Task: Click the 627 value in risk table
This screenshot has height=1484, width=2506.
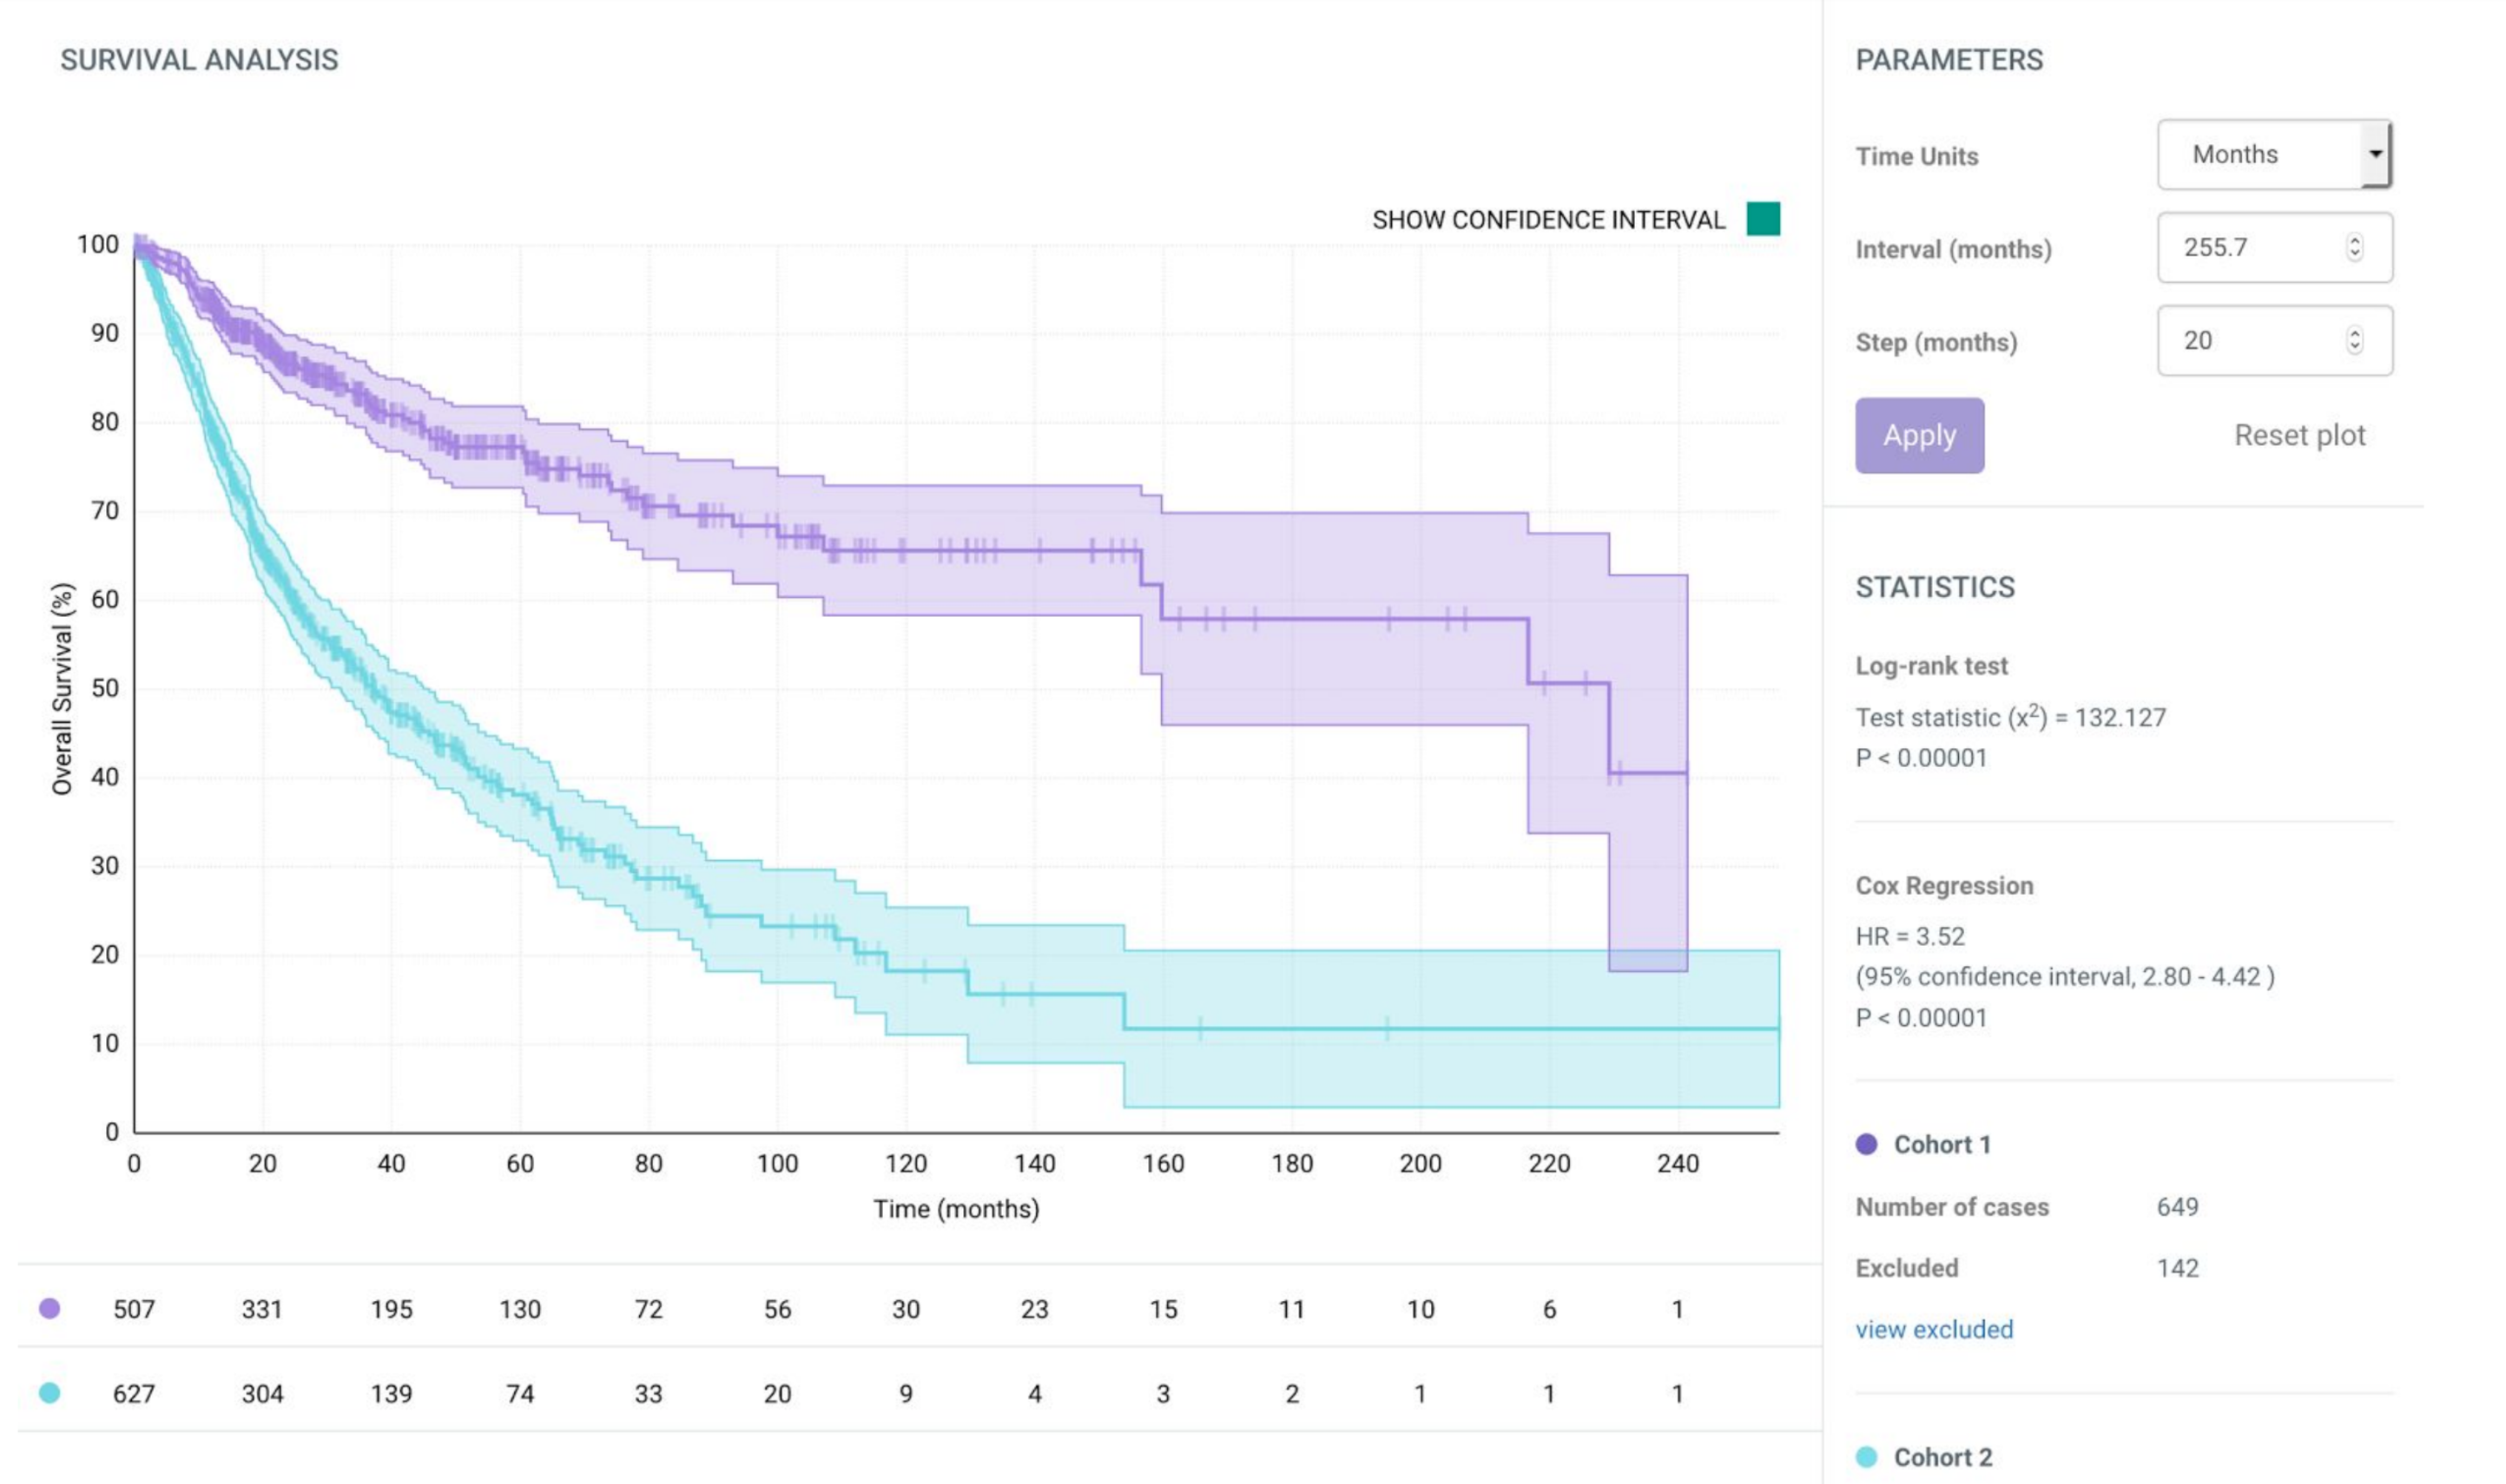Action: 133,1393
